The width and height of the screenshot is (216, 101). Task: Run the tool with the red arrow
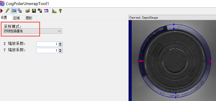coord(2,11)
